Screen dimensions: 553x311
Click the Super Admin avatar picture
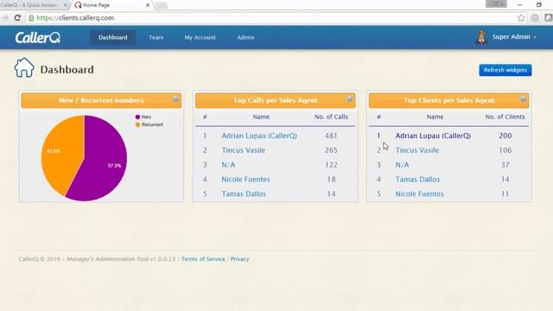481,37
